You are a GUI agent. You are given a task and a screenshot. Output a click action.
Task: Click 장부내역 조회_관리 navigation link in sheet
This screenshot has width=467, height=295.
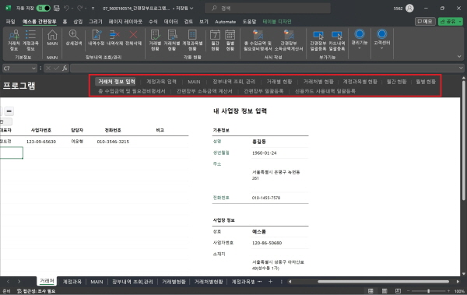point(233,82)
